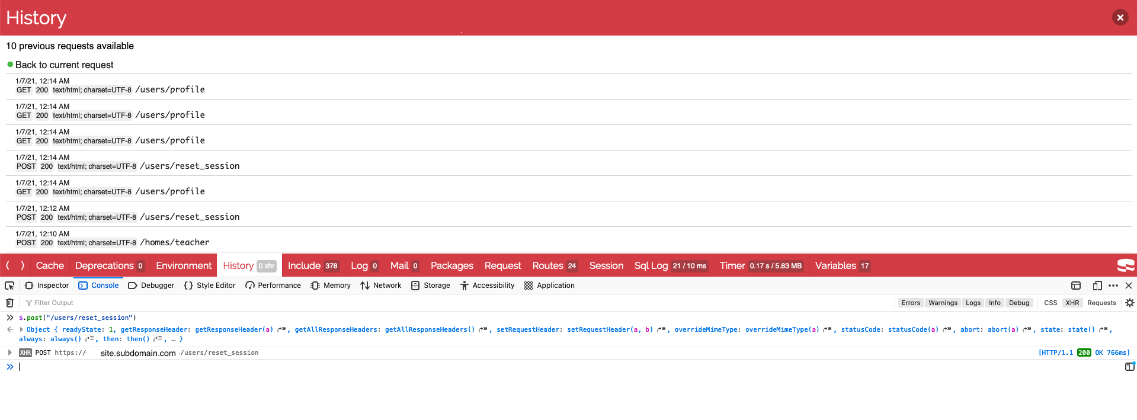Open the POST /homes/teacher history entry

click(x=569, y=239)
